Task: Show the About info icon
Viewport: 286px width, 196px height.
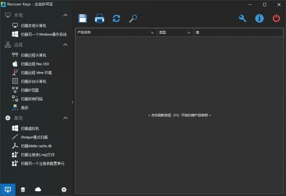Action: pos(259,19)
